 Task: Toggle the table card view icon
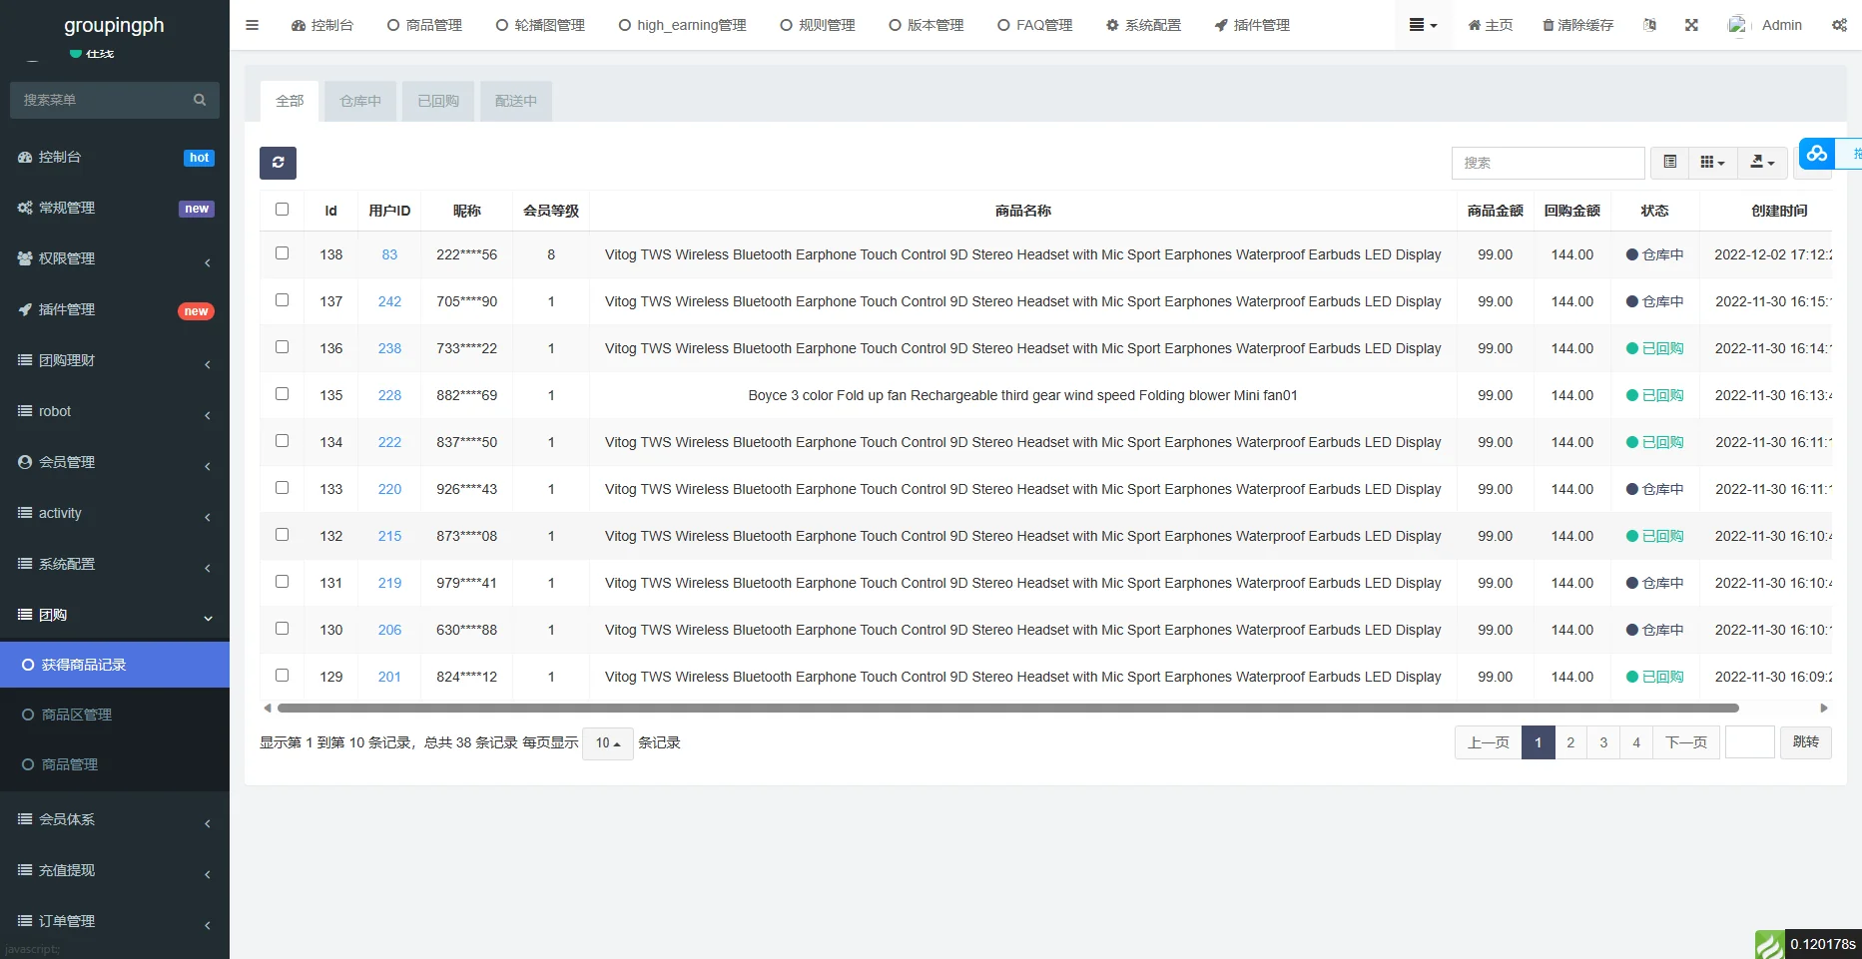[x=1669, y=162]
